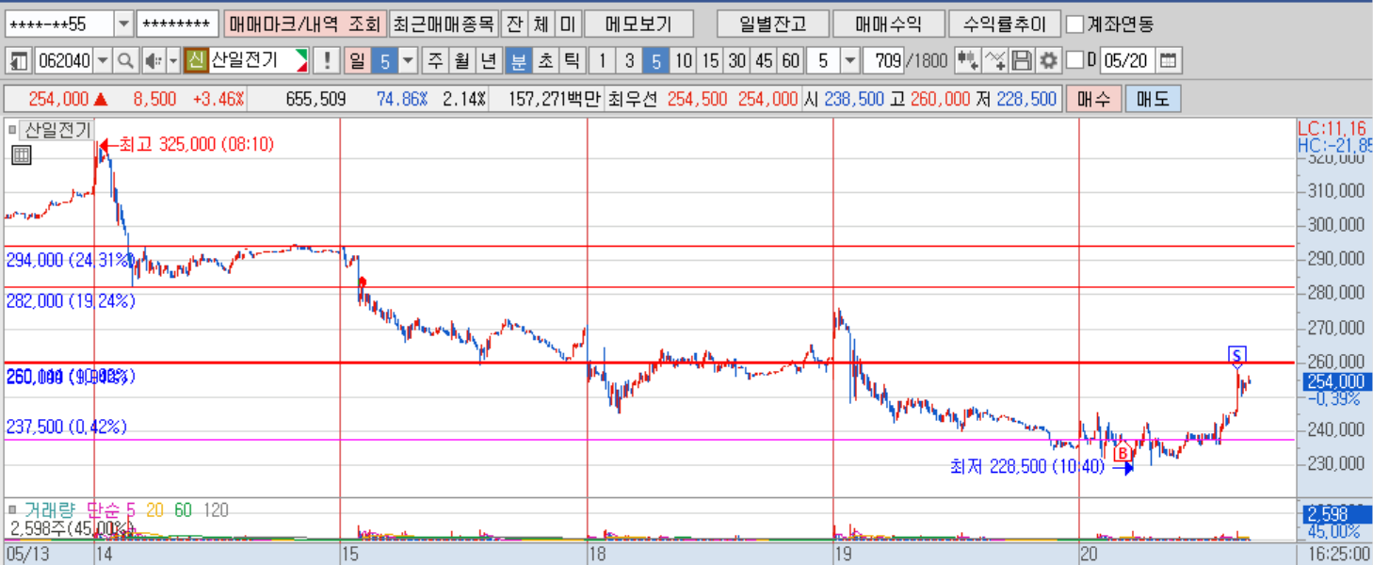Viewport: 1373px width, 565px height.
Task: Click the stock search magnifier icon
Action: (125, 61)
